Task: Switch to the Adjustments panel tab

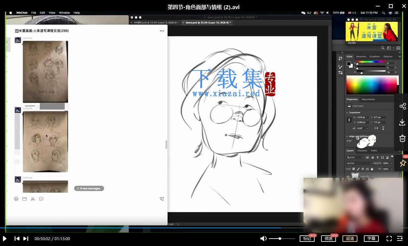Action: (368, 99)
